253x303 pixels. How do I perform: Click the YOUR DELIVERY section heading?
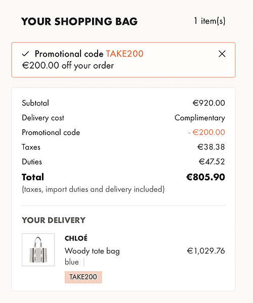pos(54,220)
